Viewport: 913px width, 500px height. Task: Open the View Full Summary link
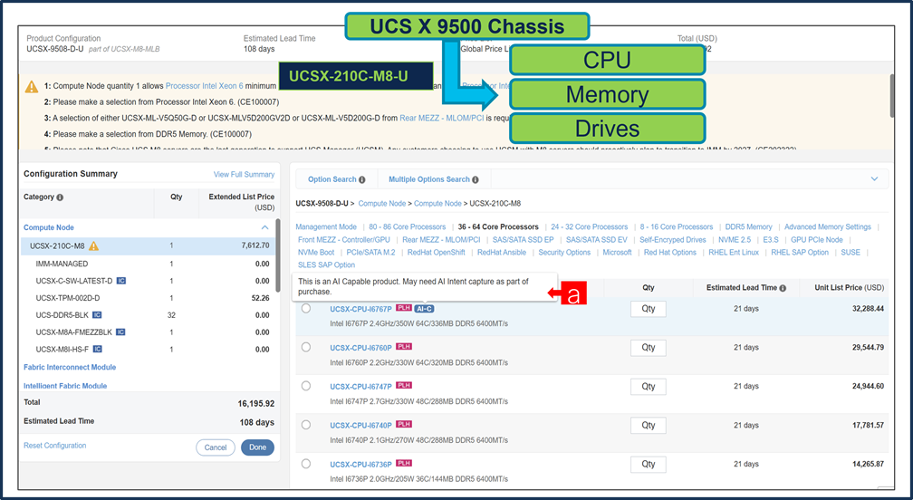[244, 175]
